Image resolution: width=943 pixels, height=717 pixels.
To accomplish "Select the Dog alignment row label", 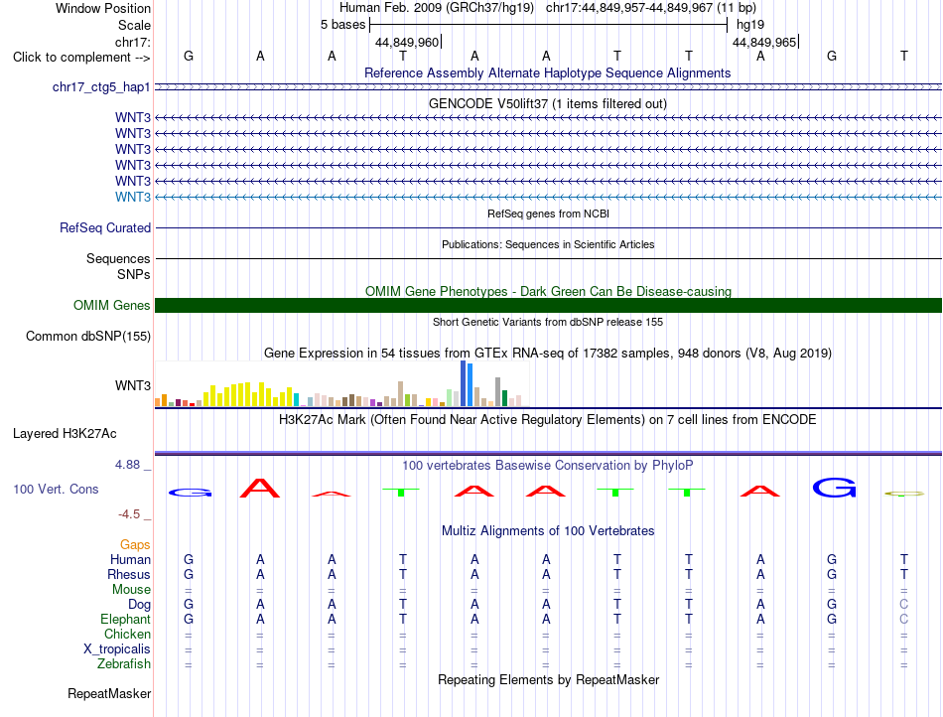I will pos(139,605).
